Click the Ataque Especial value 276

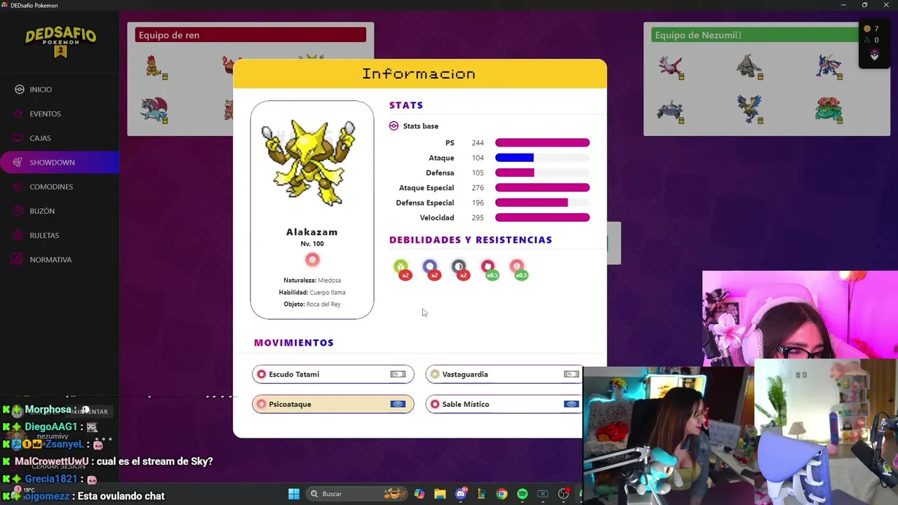click(x=478, y=188)
